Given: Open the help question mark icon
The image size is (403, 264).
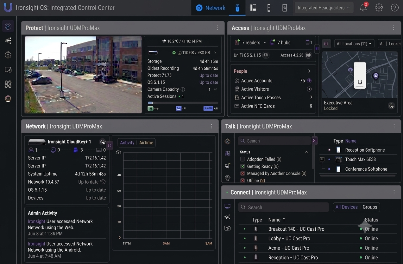Looking at the screenshot, I should tap(394, 8).
